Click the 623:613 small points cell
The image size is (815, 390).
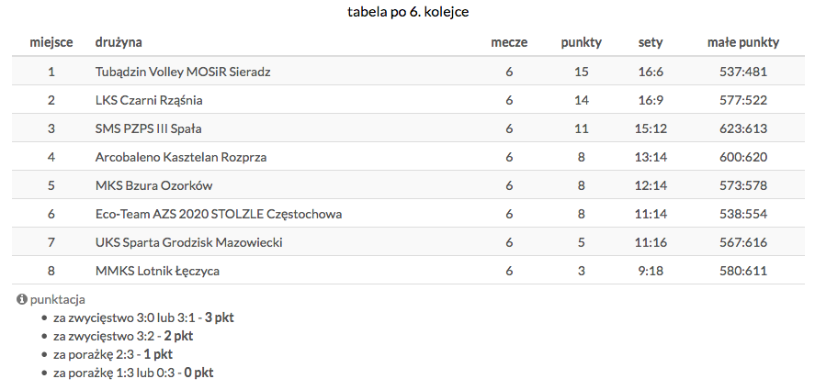pyautogui.click(x=743, y=128)
